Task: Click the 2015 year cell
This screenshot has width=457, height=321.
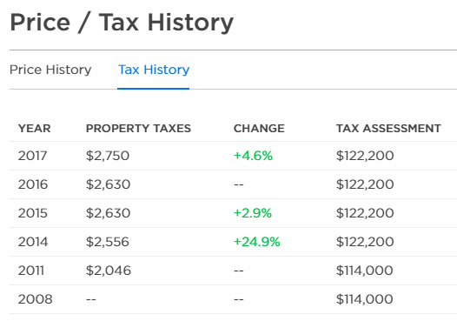Action: point(33,213)
